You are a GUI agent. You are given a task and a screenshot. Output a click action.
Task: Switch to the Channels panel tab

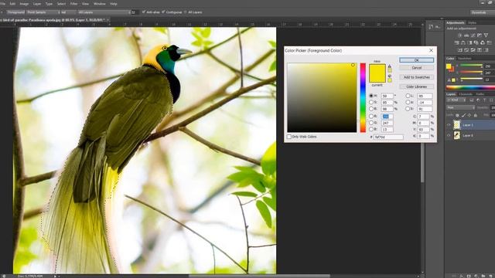[x=466, y=94]
